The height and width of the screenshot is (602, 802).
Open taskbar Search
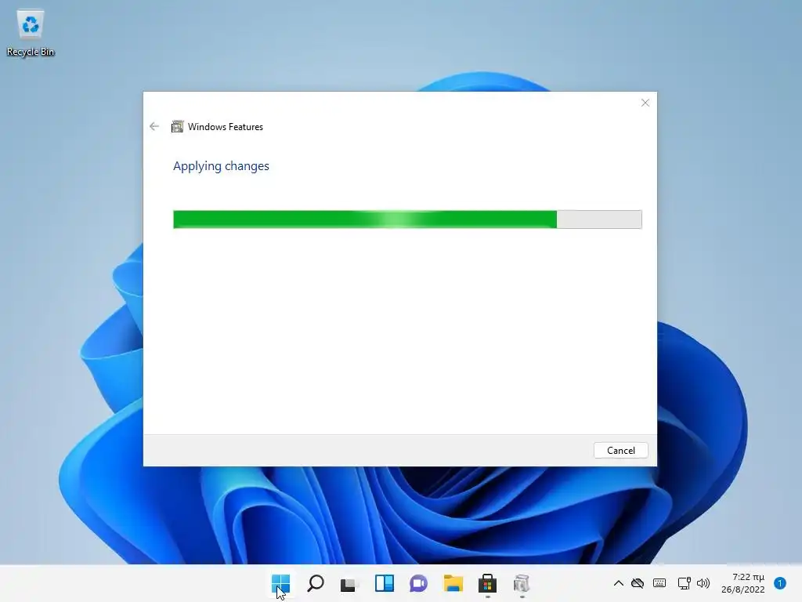(x=315, y=583)
